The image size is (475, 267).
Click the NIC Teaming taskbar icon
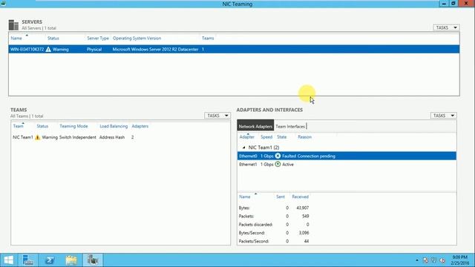coord(93,260)
